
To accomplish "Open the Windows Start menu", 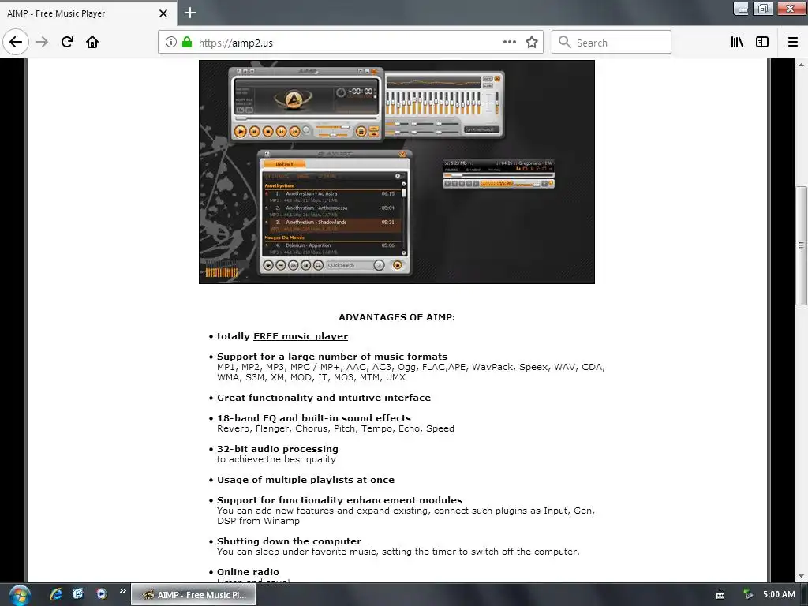I will [20, 595].
